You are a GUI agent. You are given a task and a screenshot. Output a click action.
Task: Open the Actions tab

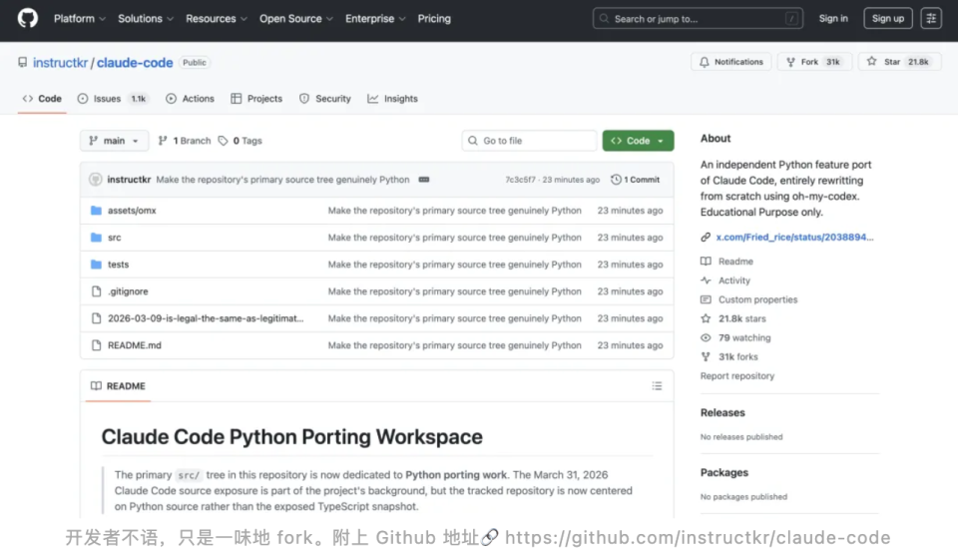click(190, 99)
